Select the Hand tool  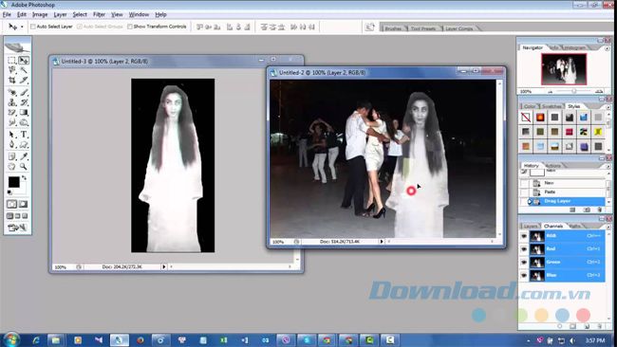click(x=11, y=167)
